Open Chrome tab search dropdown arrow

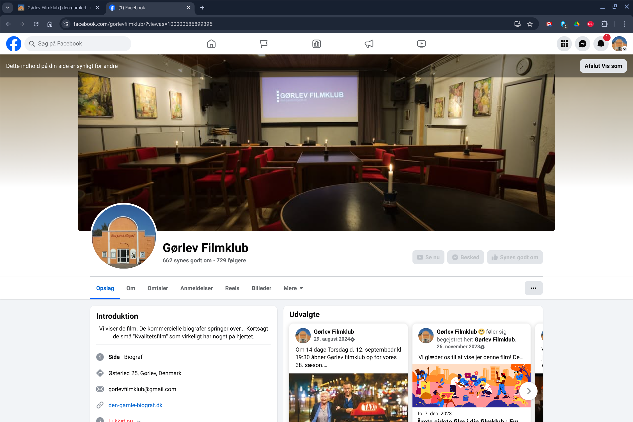pyautogui.click(x=8, y=8)
